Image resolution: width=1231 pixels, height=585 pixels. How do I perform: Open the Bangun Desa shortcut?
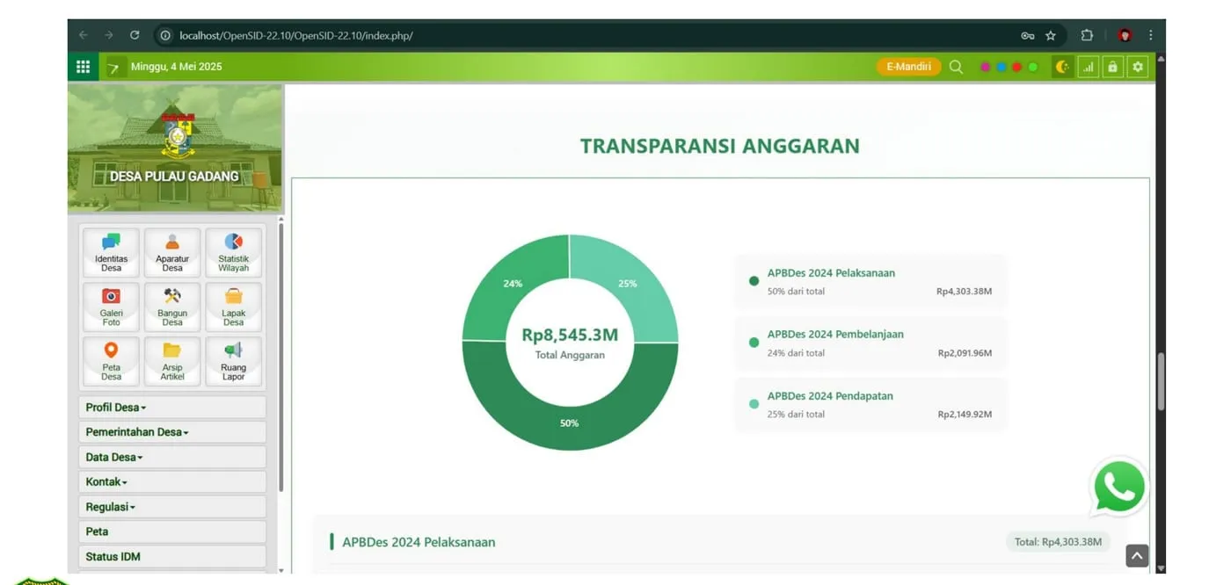click(172, 307)
